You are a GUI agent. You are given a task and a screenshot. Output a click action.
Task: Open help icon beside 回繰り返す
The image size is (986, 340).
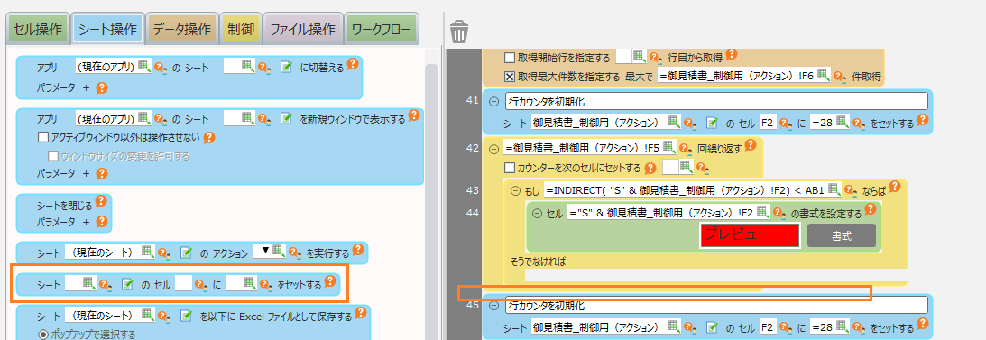point(751,145)
